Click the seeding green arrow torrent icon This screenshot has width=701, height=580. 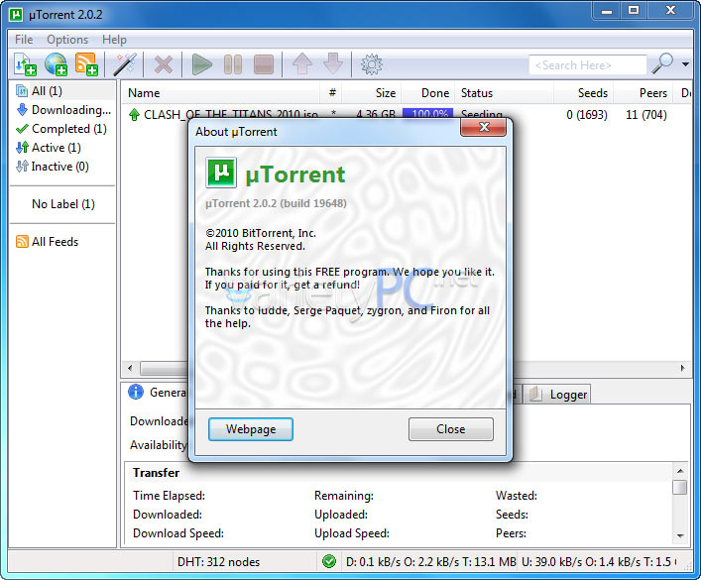(134, 115)
